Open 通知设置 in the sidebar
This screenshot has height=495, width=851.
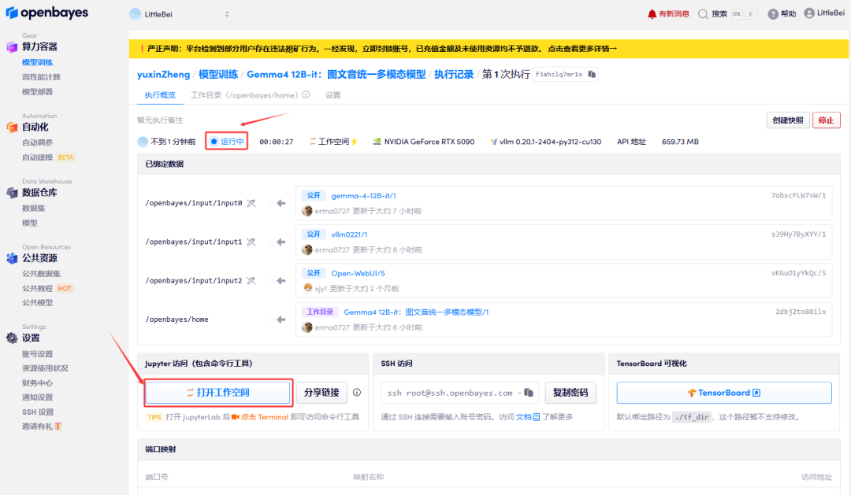coord(38,397)
